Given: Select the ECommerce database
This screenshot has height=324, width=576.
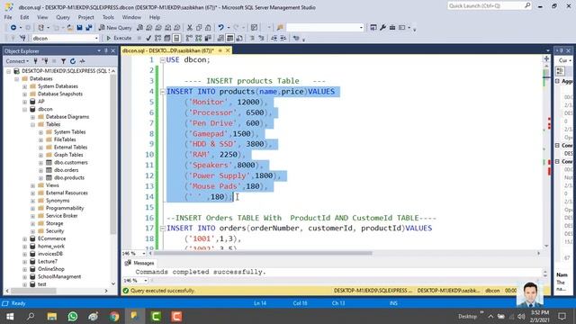Looking at the screenshot, I should [51, 238].
